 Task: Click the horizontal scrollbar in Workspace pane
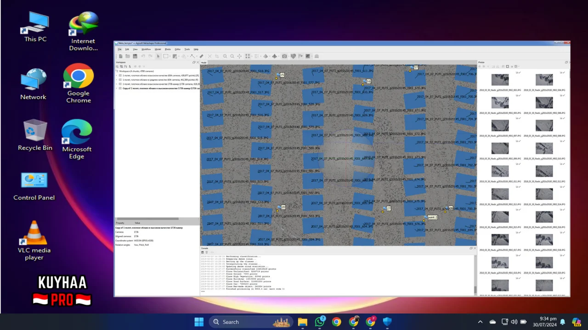tap(147, 219)
